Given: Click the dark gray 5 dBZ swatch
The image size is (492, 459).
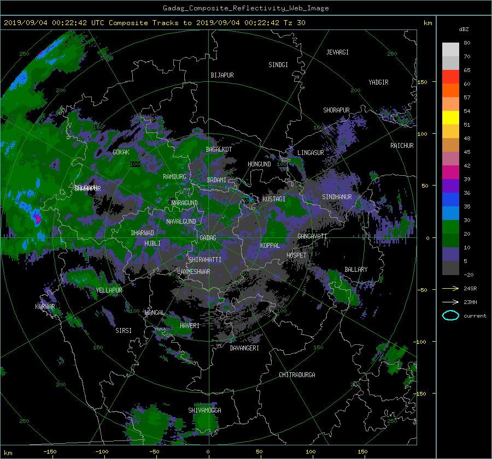Looking at the screenshot, I should pyautogui.click(x=450, y=267).
